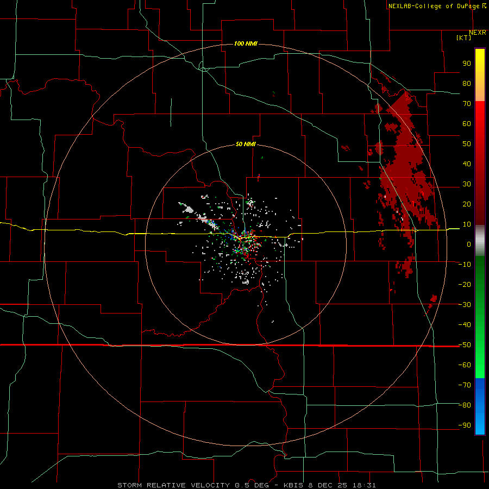
Task: Click the [KT] units label
Action: click(463, 37)
